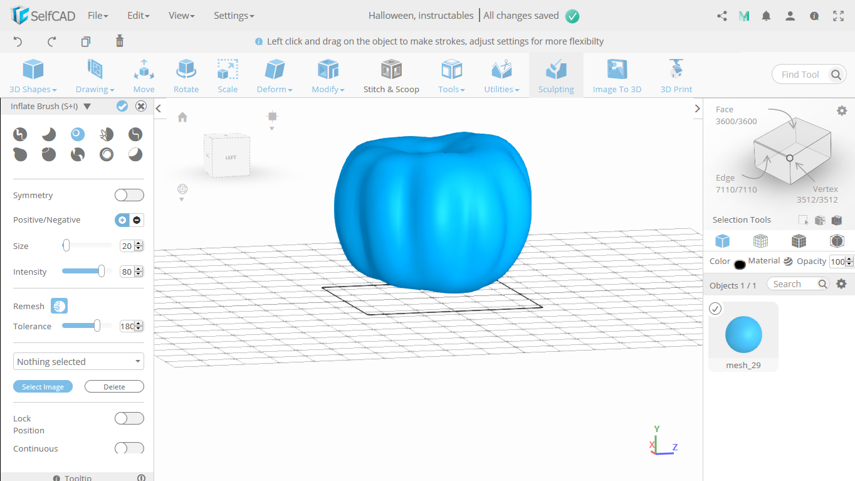The width and height of the screenshot is (855, 481).
Task: Click the home view icon in viewport
Action: coord(182,117)
